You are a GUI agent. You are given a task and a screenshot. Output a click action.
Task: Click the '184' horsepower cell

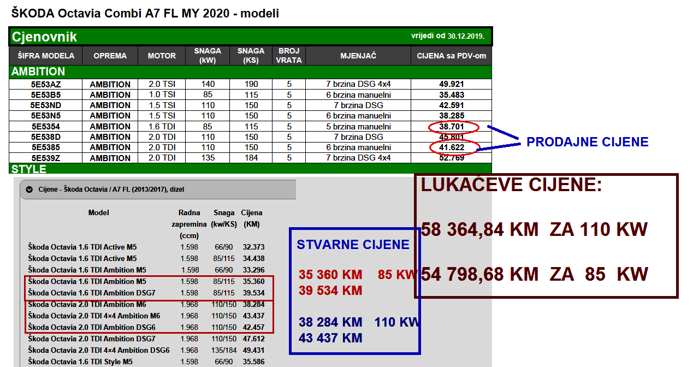click(x=251, y=158)
